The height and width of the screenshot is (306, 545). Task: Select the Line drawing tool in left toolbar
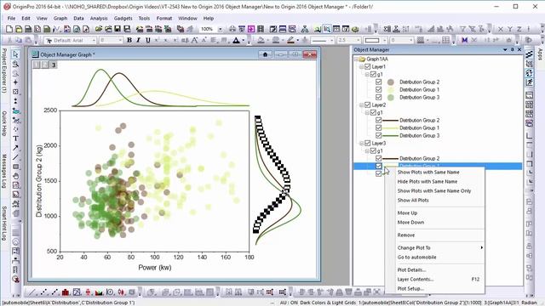[15, 157]
